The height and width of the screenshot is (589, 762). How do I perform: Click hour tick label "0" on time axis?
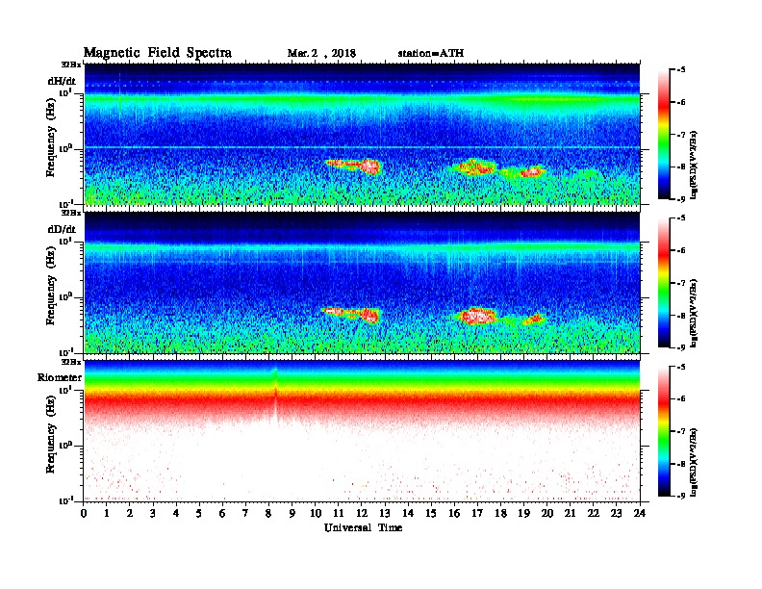[x=84, y=514]
